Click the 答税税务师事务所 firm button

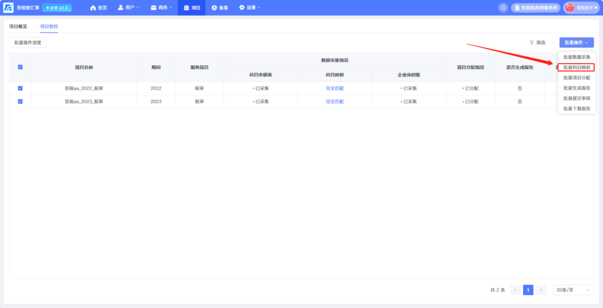tap(535, 8)
